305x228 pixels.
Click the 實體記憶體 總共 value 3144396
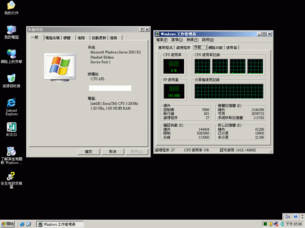[258, 110]
